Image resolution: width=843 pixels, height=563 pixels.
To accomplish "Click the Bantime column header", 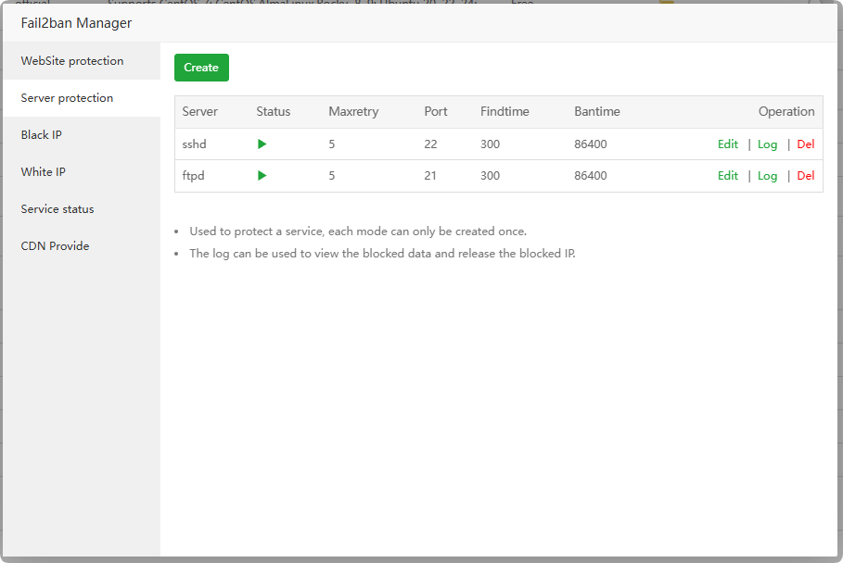I will point(597,112).
